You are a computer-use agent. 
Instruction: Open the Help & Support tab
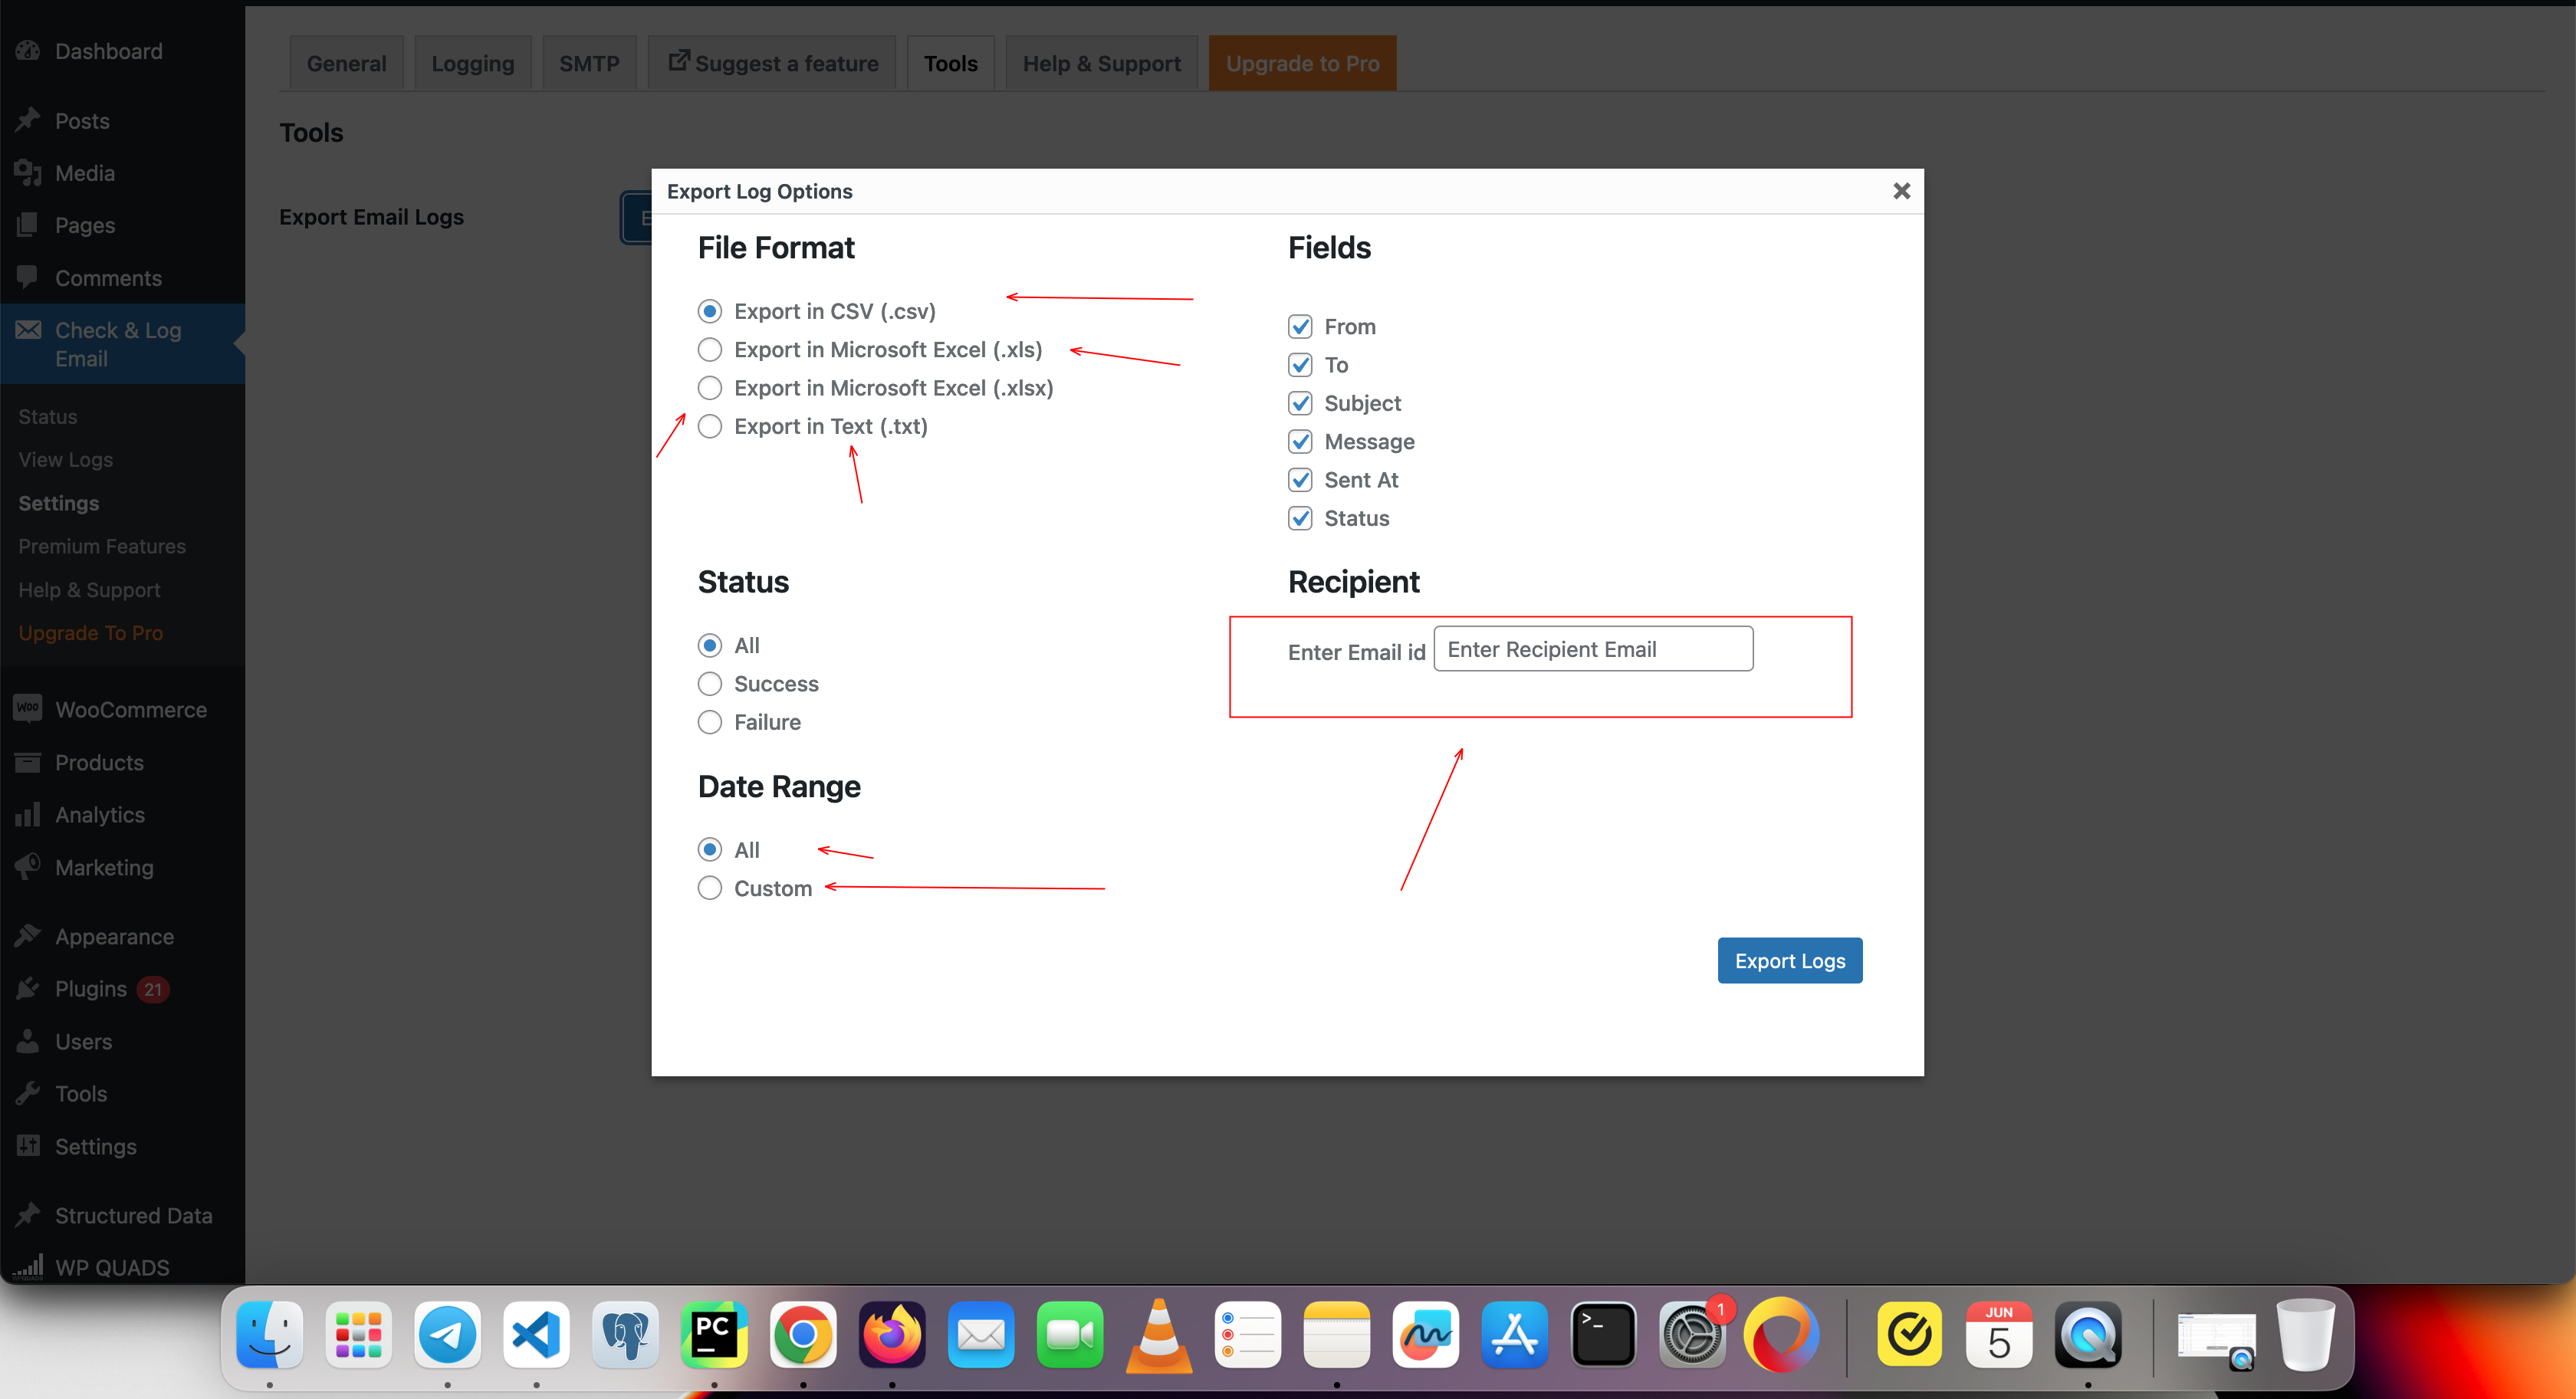(1101, 63)
